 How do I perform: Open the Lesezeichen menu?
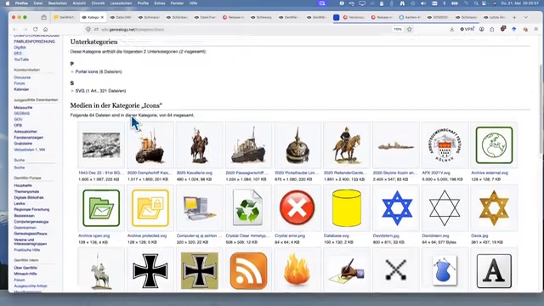pos(121,3)
